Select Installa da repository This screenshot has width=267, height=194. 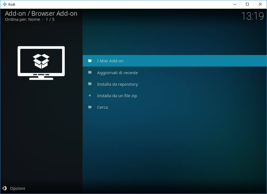(x=175, y=84)
